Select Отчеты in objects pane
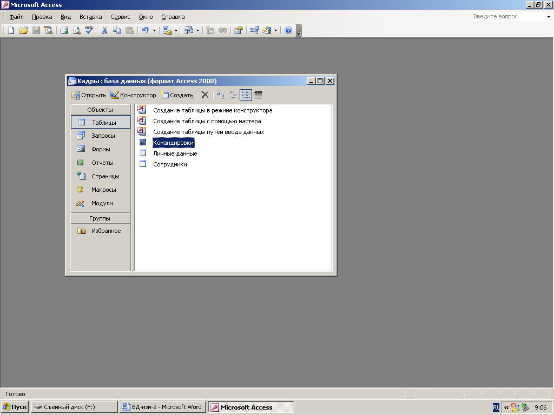554x415 pixels. pos(101,163)
